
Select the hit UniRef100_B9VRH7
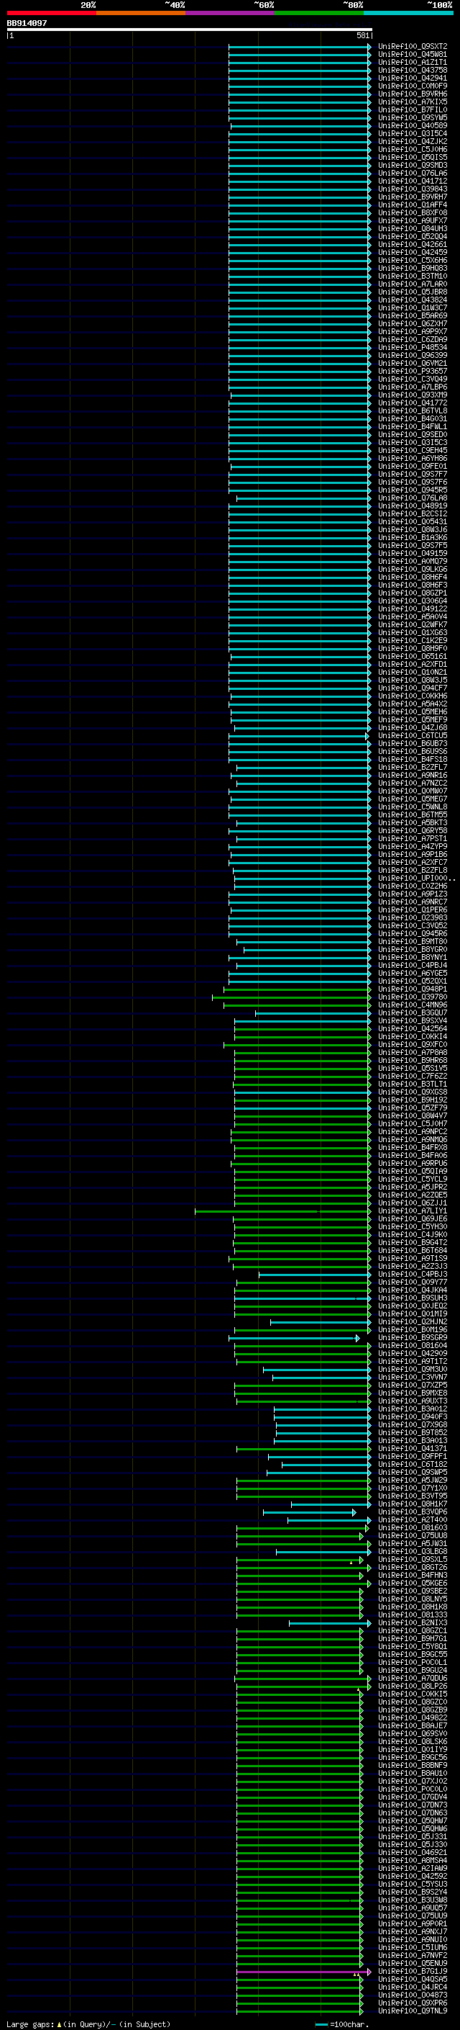(x=412, y=196)
